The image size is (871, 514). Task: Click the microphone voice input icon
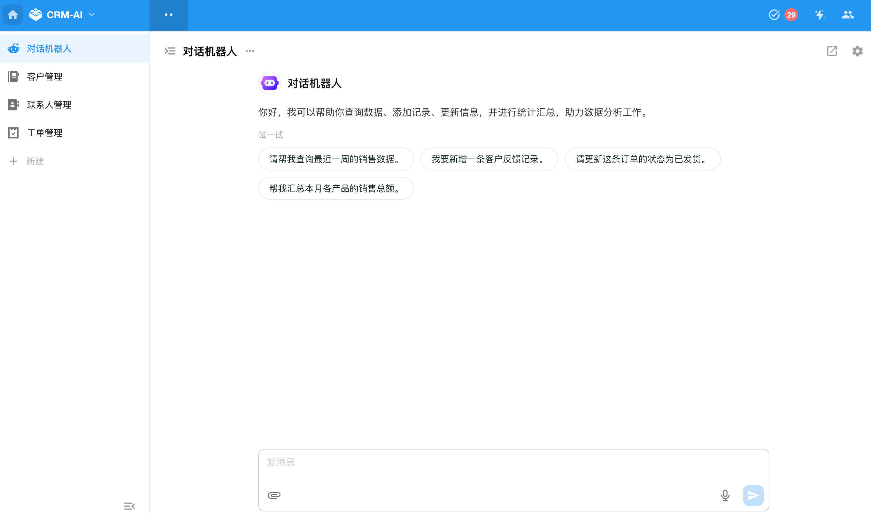tap(725, 495)
